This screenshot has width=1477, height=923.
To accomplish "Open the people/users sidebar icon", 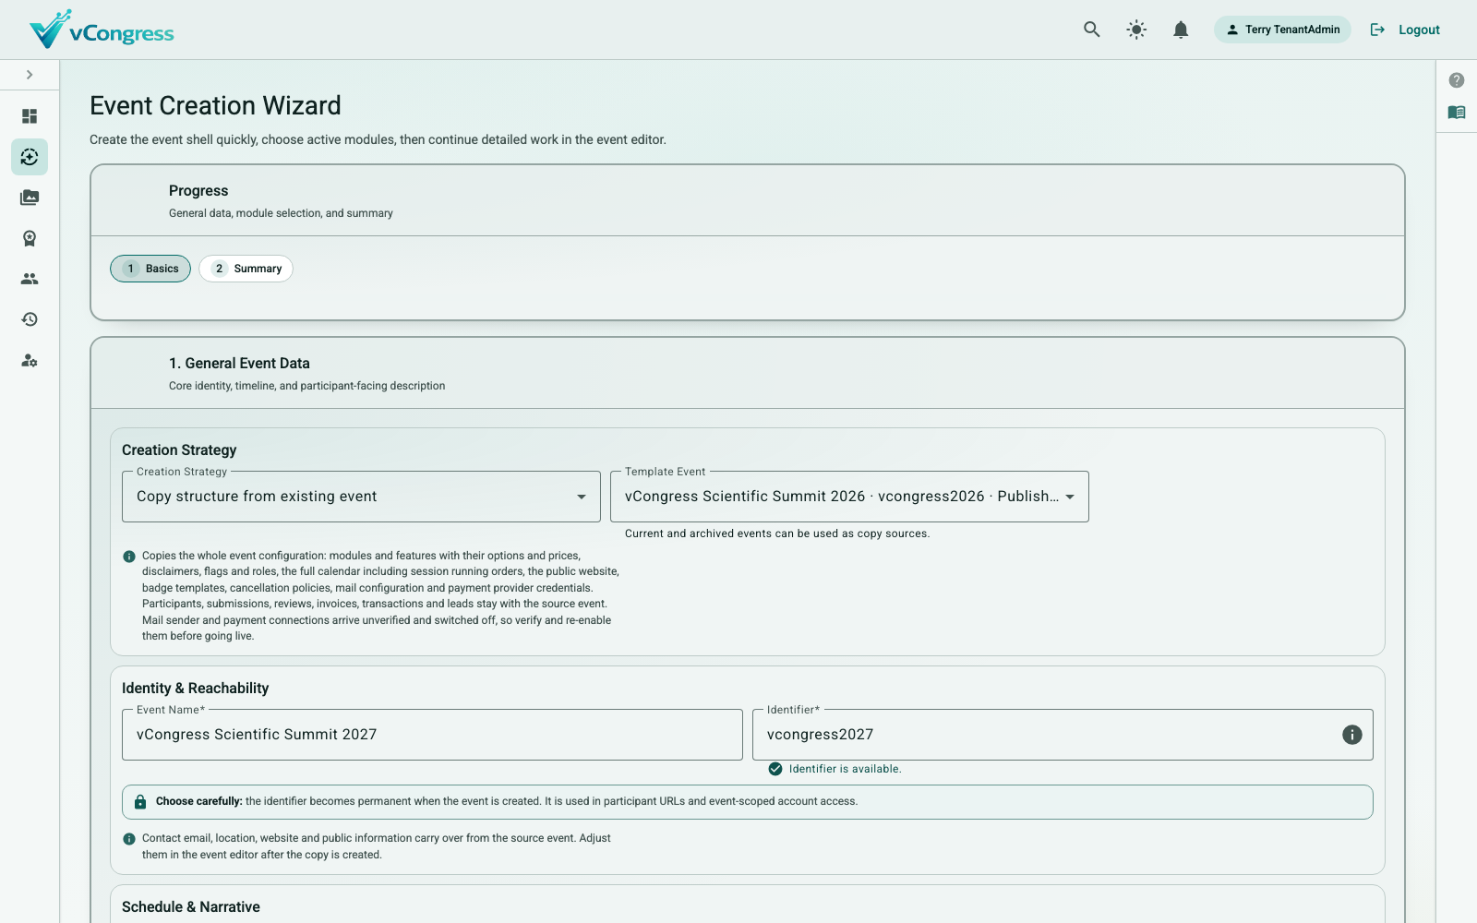I will point(30,279).
